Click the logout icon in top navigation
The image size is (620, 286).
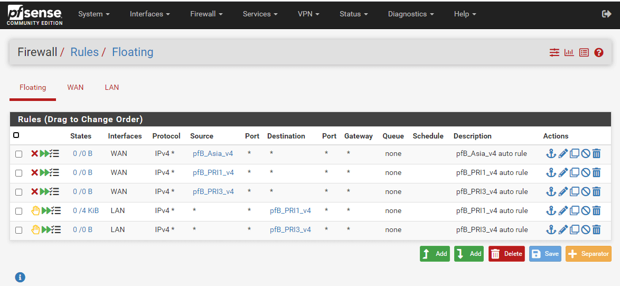606,14
